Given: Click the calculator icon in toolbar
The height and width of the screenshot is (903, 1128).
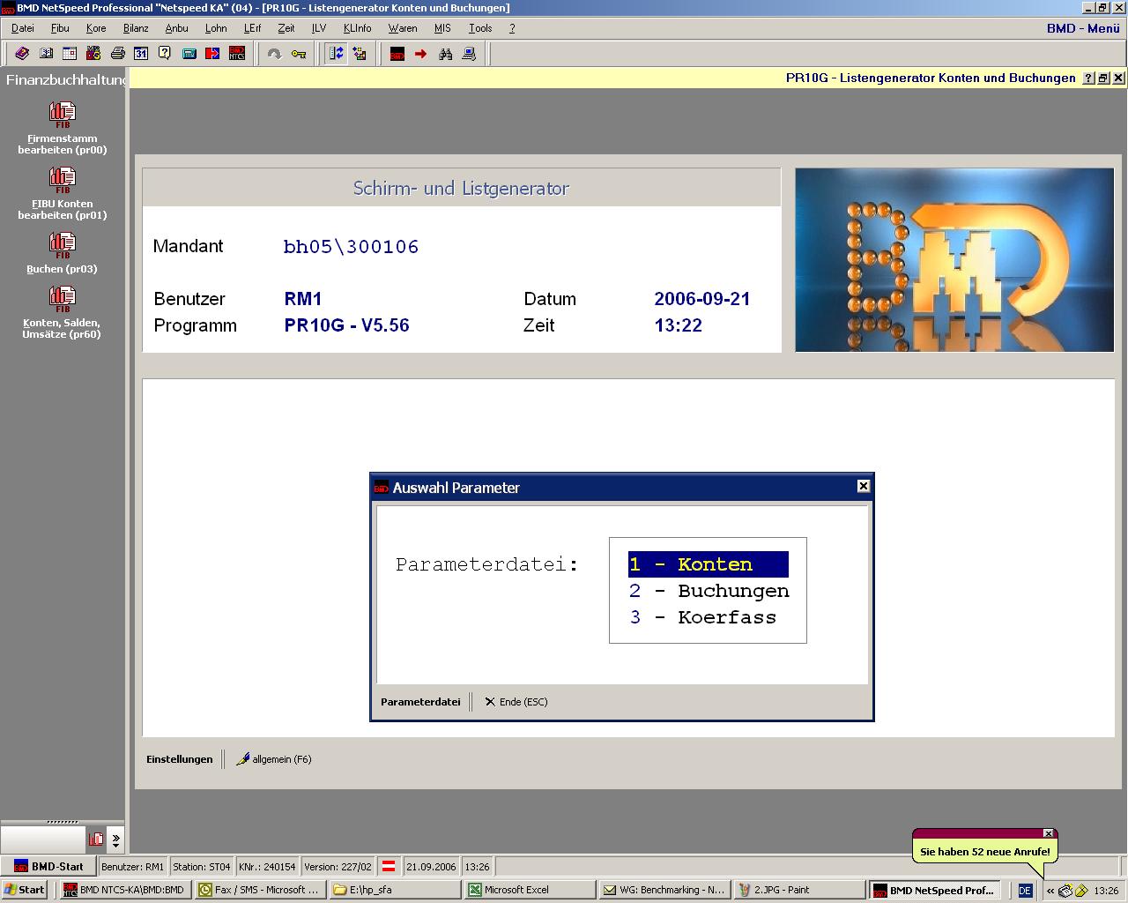Looking at the screenshot, I should [x=189, y=54].
